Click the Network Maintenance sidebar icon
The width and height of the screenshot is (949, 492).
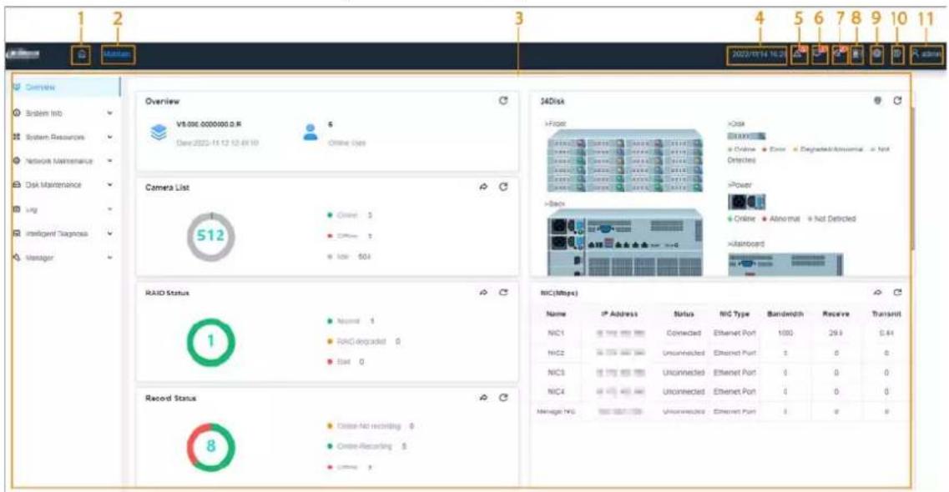17,161
